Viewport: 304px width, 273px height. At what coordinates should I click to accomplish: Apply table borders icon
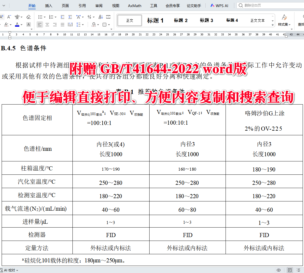[105, 24]
